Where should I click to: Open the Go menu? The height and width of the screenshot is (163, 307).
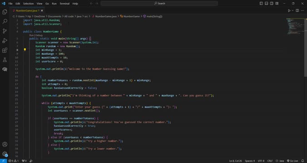[47, 4]
